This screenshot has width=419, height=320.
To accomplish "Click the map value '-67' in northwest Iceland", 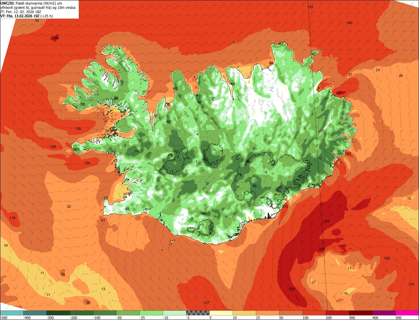I will (x=168, y=122).
